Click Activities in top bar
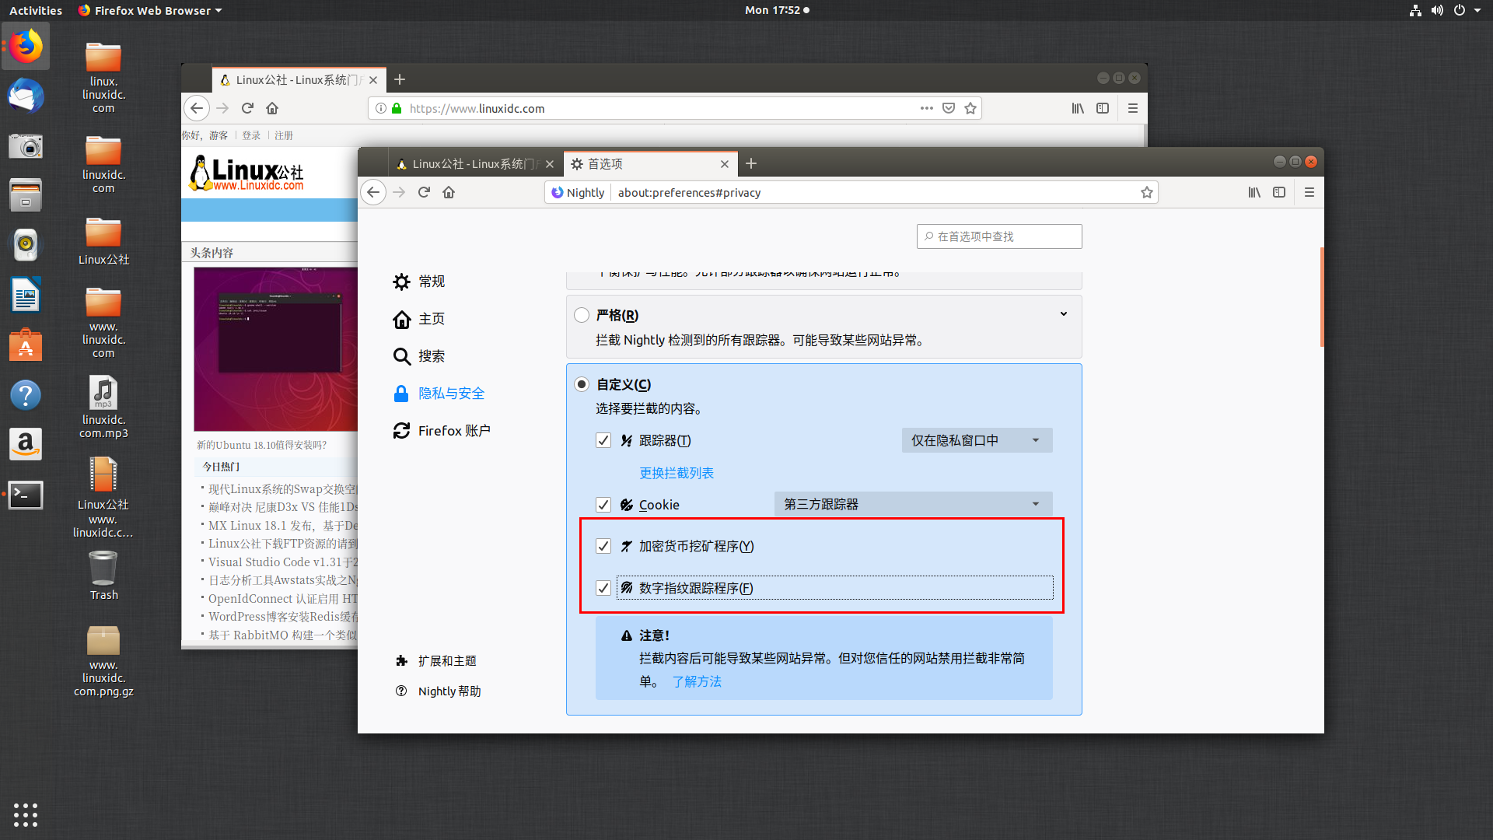The image size is (1493, 840). click(x=36, y=10)
